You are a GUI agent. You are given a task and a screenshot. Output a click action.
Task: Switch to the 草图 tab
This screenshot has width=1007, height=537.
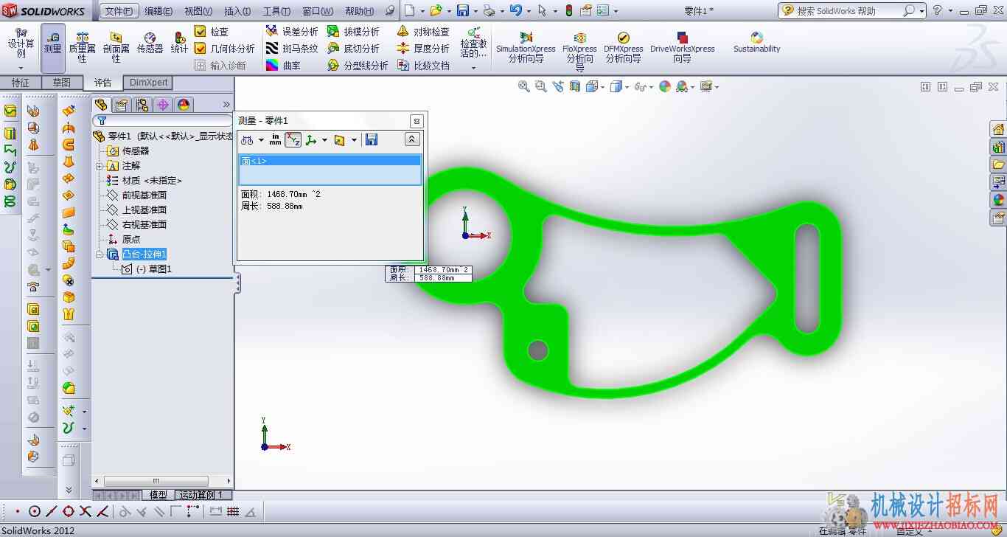(x=62, y=83)
